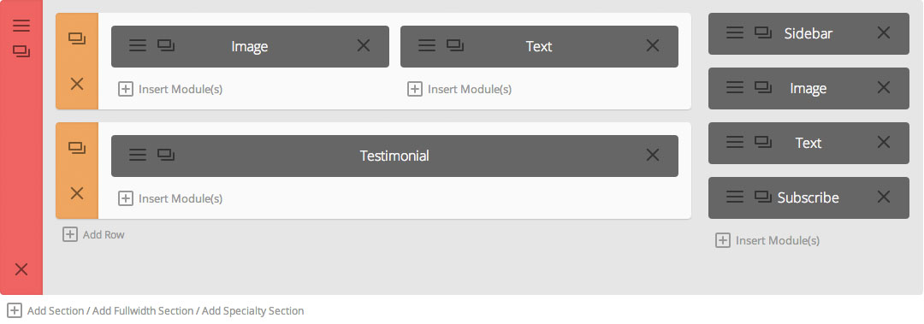Open the red section settings hamburger icon

(21, 26)
